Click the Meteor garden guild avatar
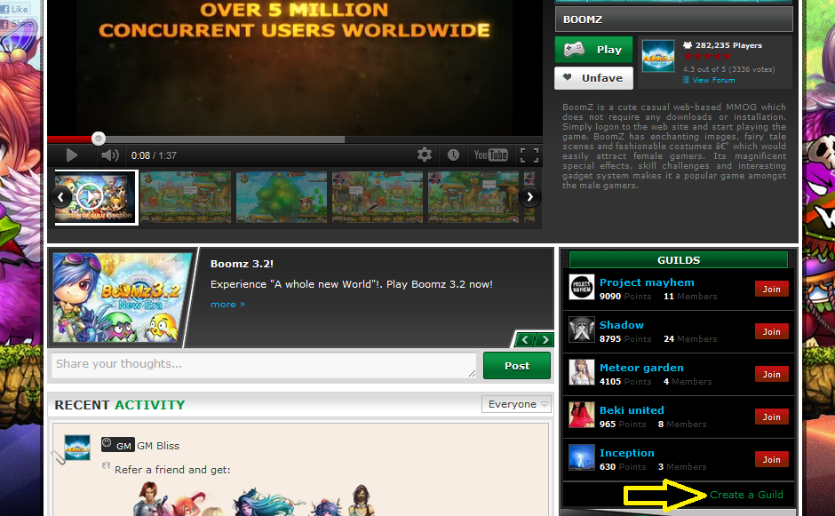835x516 pixels. tap(581, 372)
